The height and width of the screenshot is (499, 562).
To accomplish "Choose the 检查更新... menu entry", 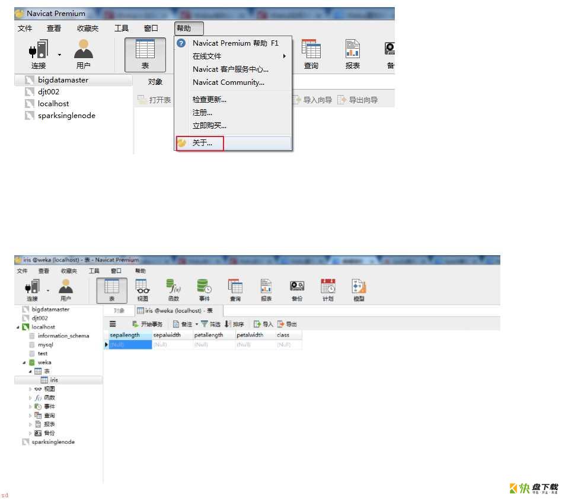I will [x=234, y=100].
